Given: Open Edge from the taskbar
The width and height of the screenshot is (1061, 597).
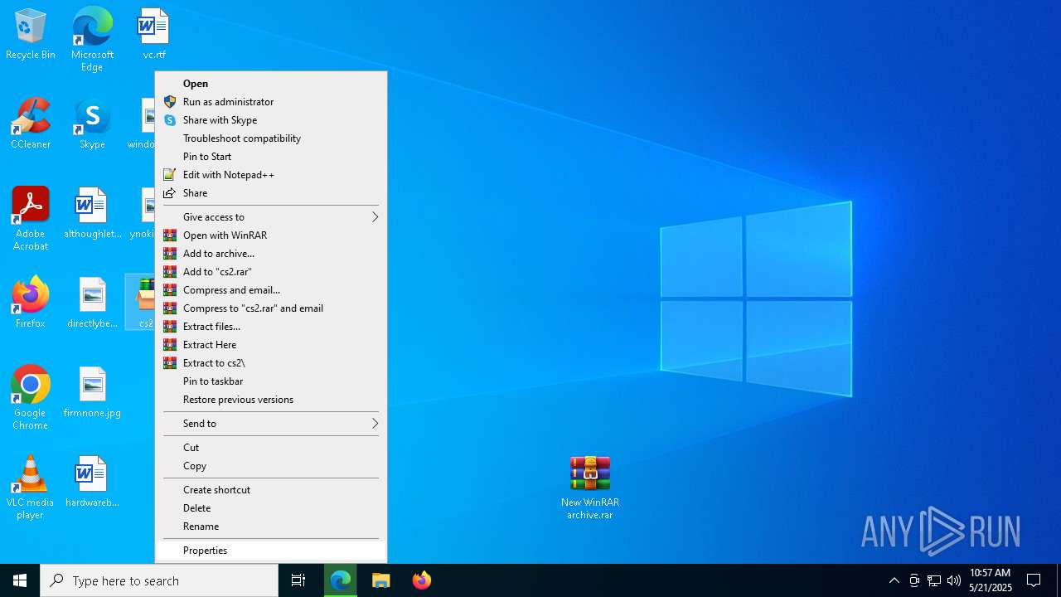Looking at the screenshot, I should 341,580.
